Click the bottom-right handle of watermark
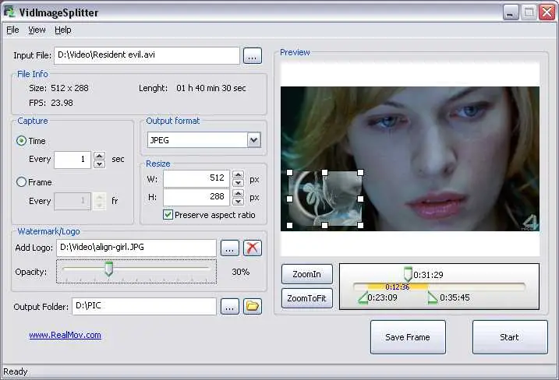The height and width of the screenshot is (380, 559). pos(360,225)
